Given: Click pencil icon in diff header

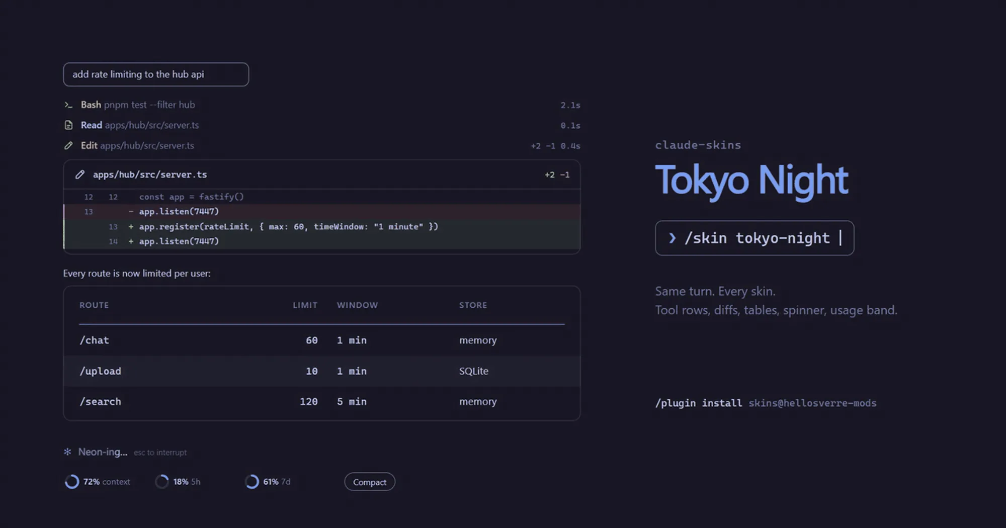Looking at the screenshot, I should coord(79,174).
